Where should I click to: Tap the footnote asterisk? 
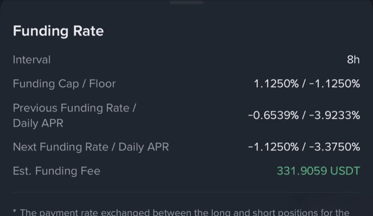tap(15, 211)
